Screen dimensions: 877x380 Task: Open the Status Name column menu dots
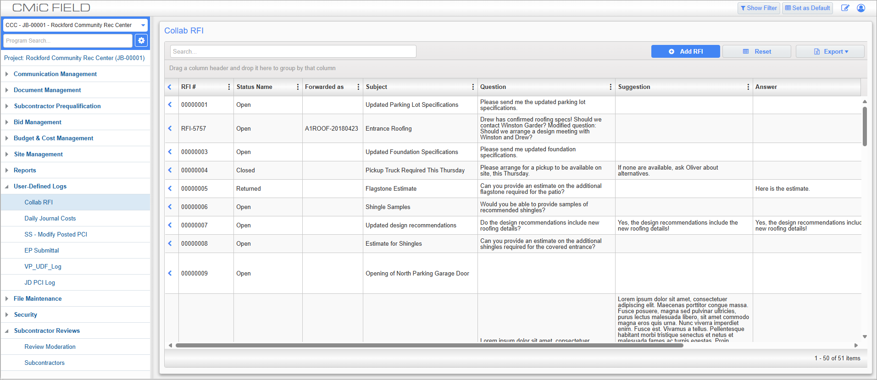(x=298, y=87)
